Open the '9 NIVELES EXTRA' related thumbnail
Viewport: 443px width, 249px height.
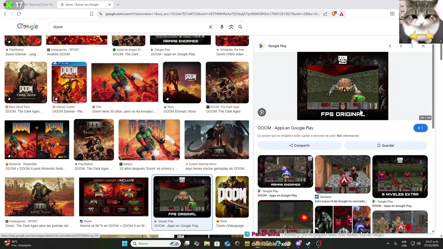pos(400,177)
